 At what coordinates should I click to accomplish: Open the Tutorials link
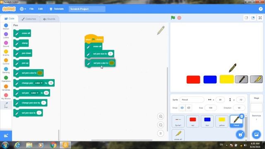[x=57, y=9]
